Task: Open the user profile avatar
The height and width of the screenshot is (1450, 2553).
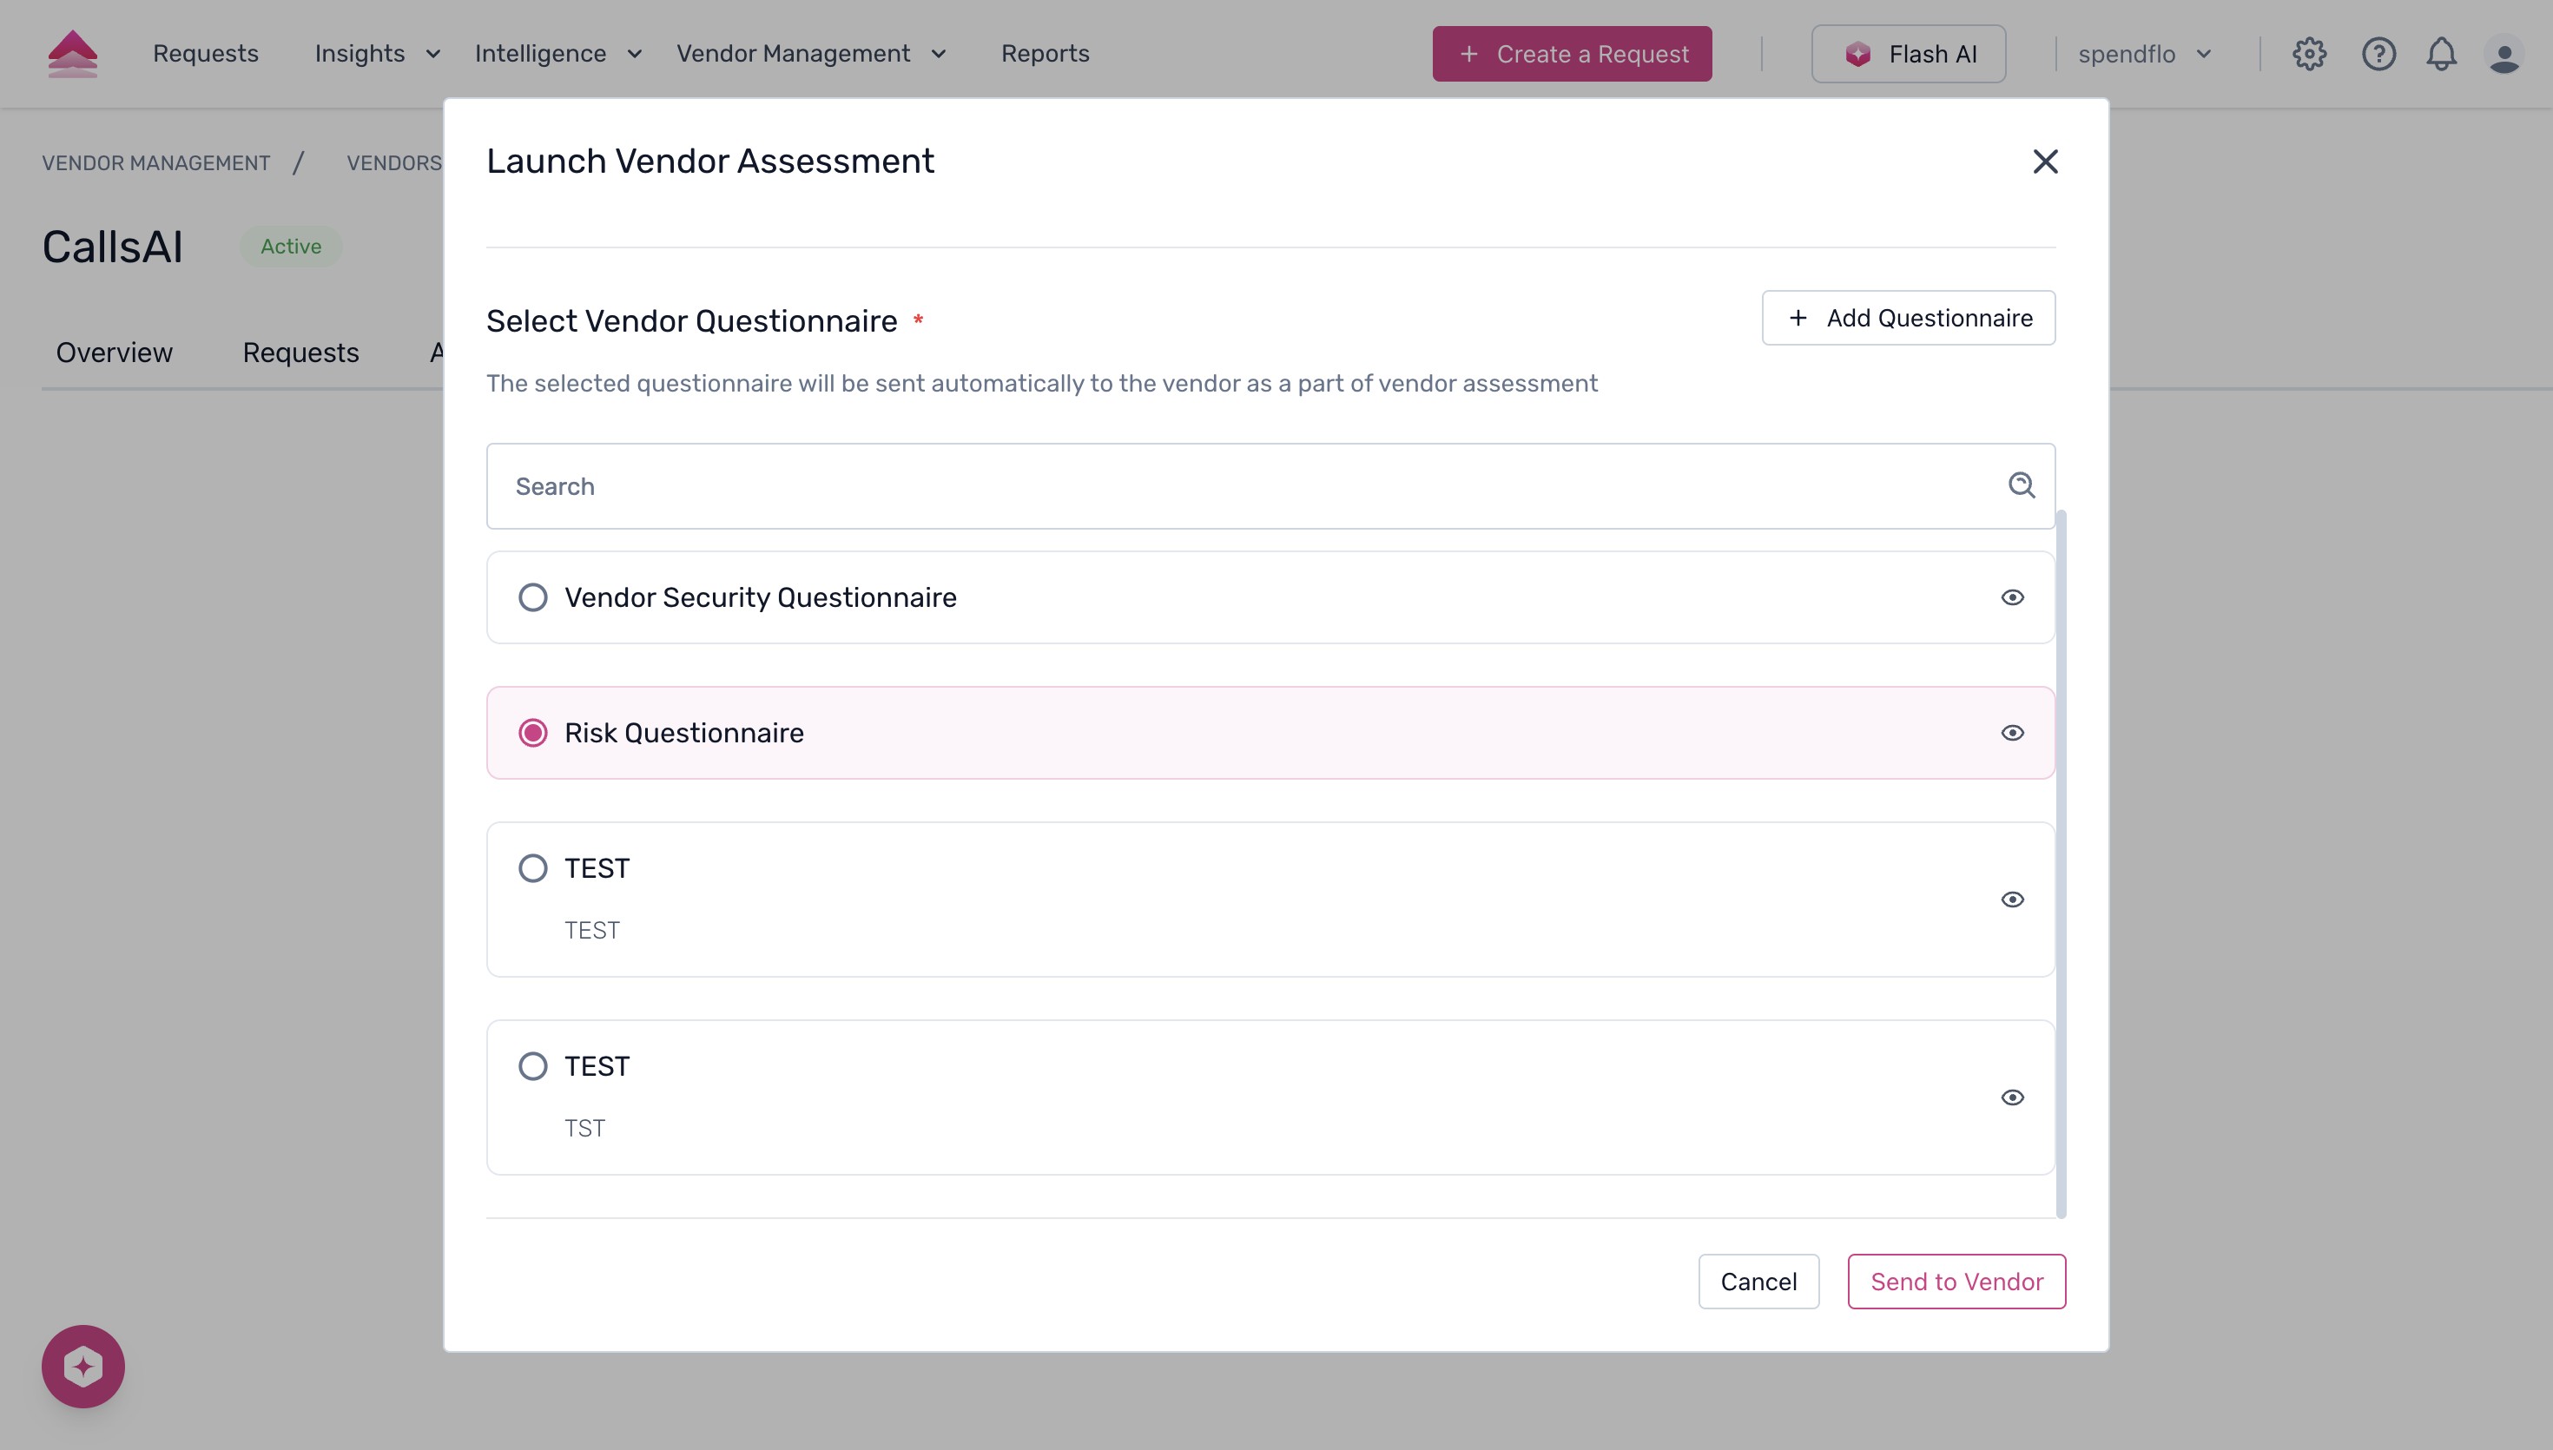Action: click(2506, 54)
